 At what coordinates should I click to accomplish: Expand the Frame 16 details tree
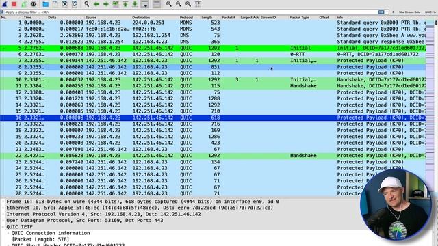coord(3,202)
